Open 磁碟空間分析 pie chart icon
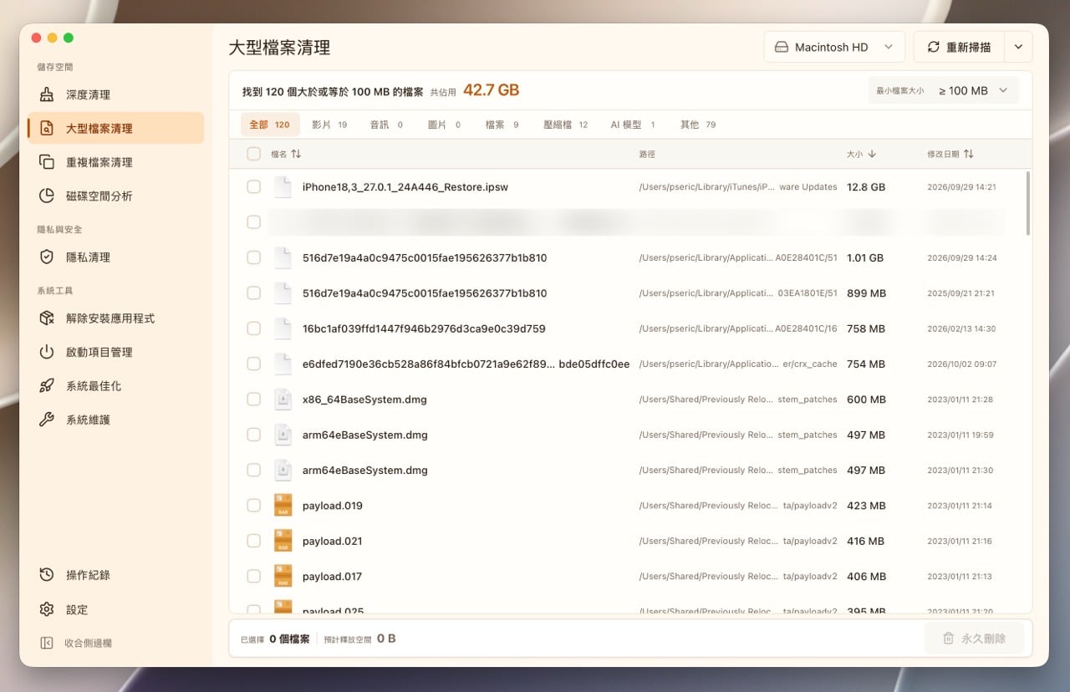This screenshot has width=1070, height=692. 47,196
